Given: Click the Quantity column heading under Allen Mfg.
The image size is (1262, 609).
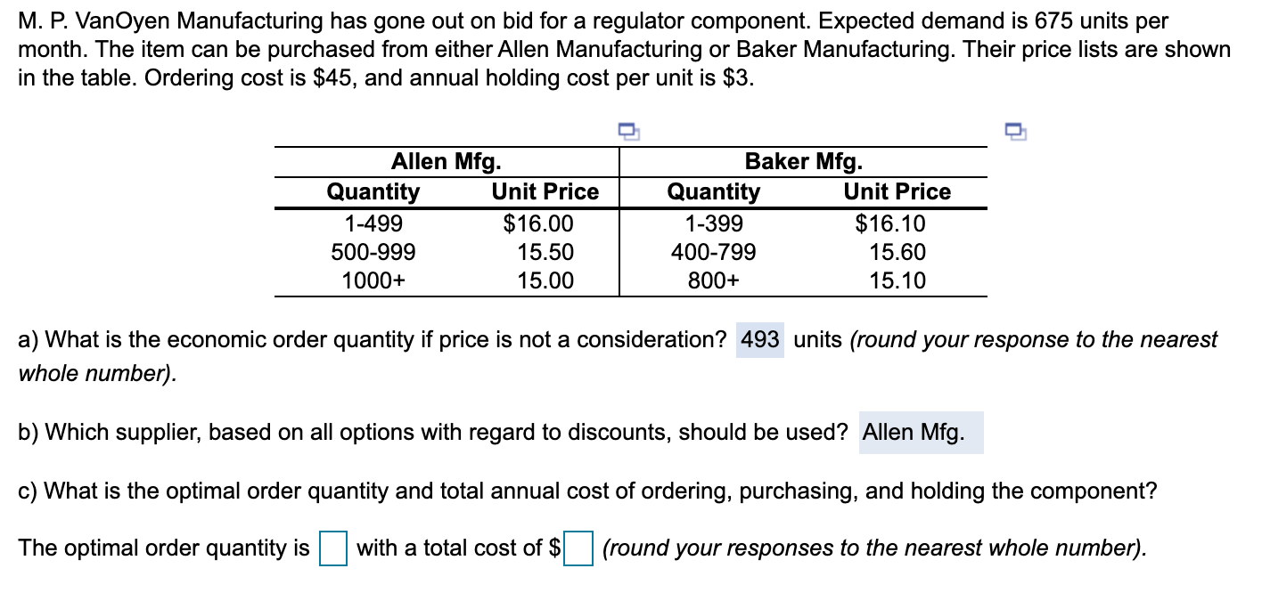Looking at the screenshot, I should pyautogui.click(x=373, y=191).
